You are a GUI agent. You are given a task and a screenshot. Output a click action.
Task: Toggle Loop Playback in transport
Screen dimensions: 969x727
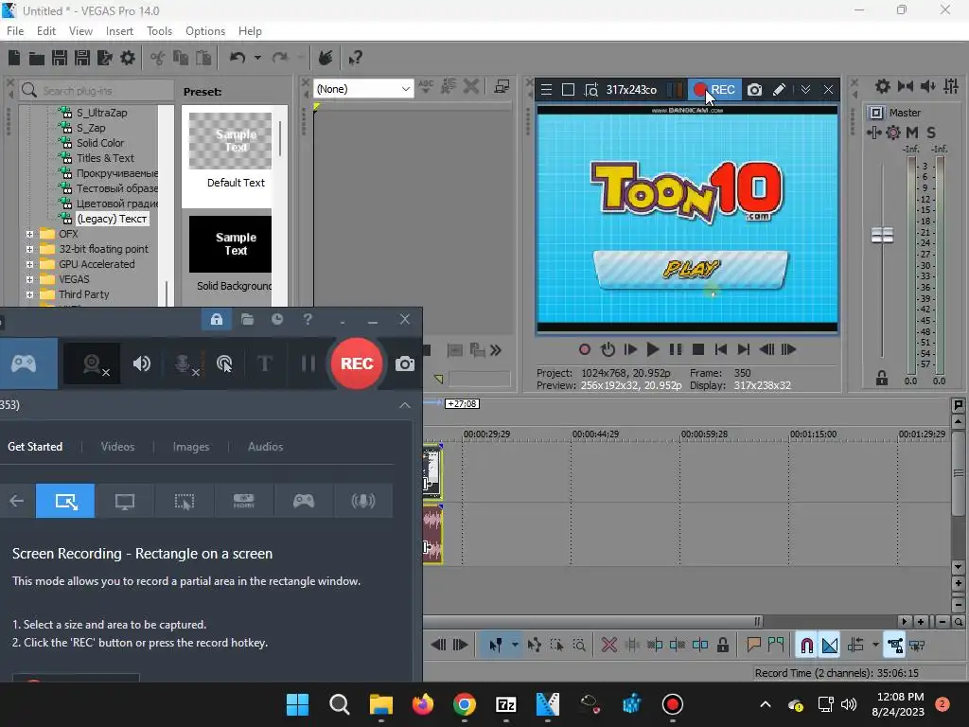pos(608,350)
